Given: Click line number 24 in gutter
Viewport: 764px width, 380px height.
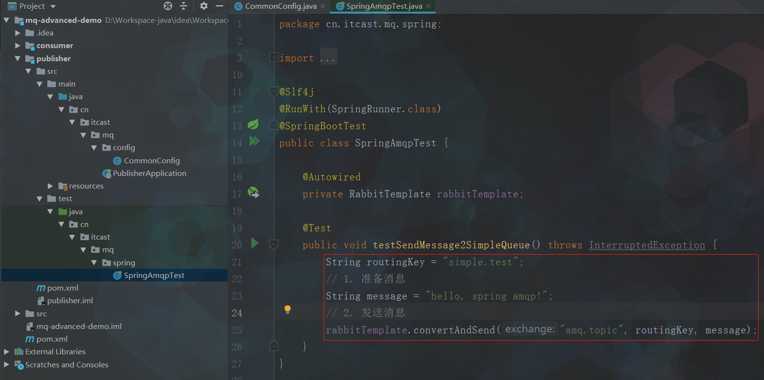Looking at the screenshot, I should click(237, 313).
